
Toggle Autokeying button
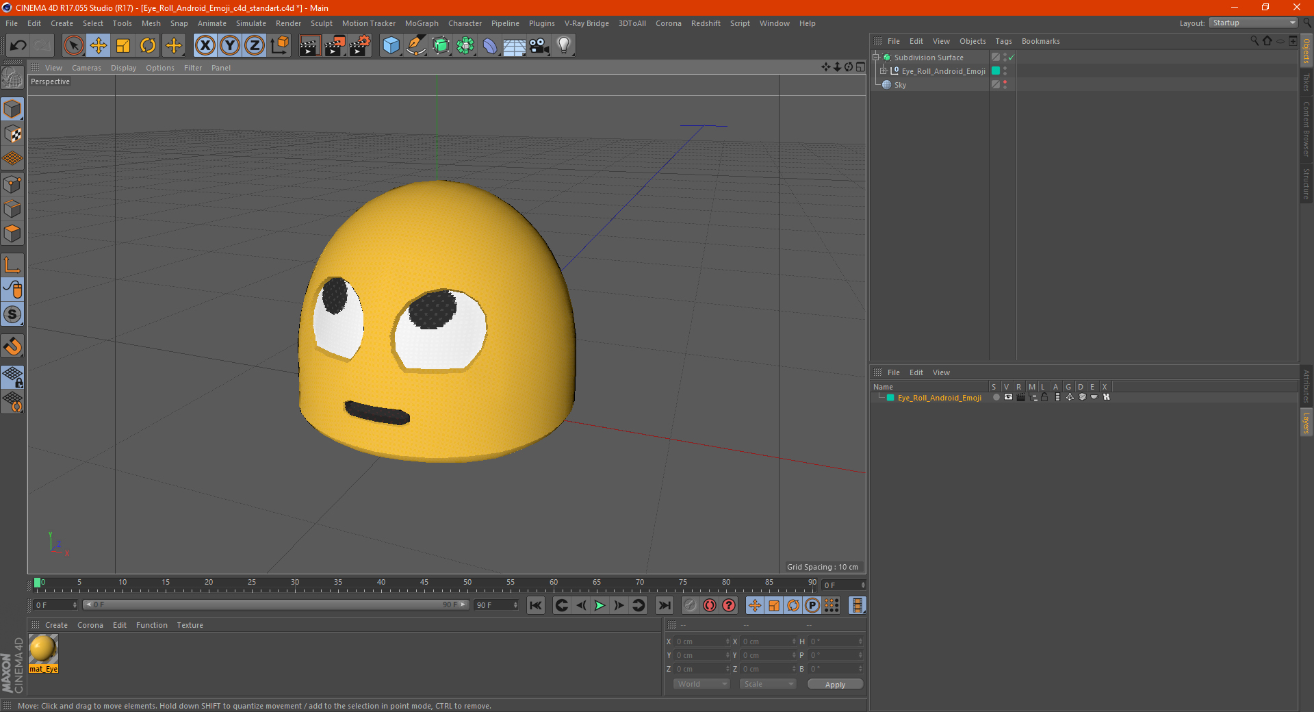click(710, 605)
